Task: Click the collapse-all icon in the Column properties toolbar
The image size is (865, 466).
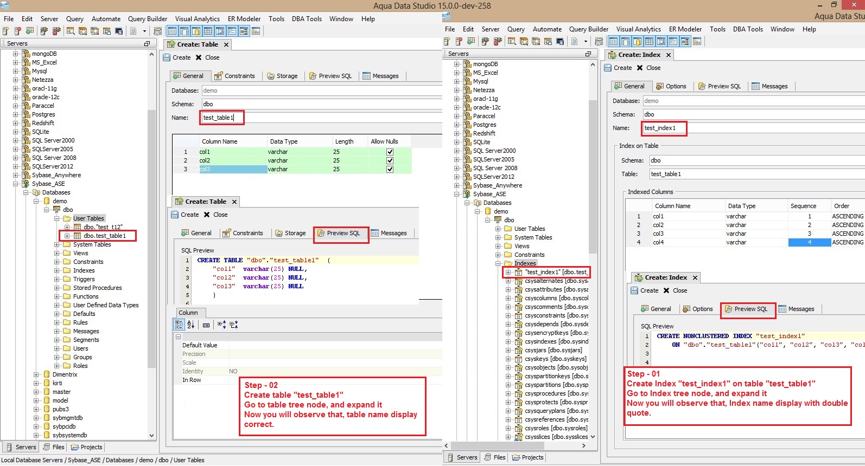Action: pyautogui.click(x=234, y=325)
